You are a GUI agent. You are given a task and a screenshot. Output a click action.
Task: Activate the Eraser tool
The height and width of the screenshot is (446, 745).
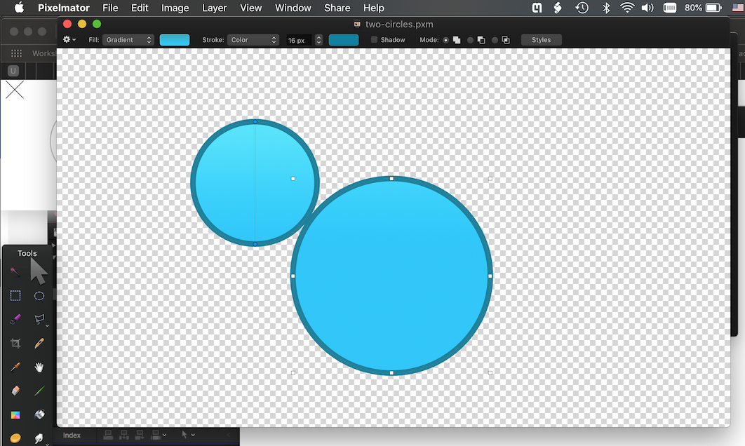point(15,391)
